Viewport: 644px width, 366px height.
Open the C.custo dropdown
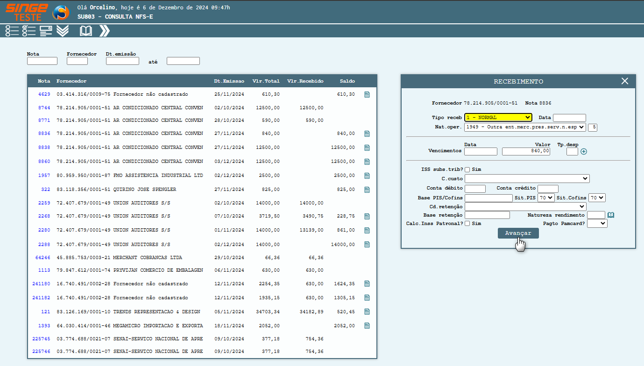click(x=527, y=178)
